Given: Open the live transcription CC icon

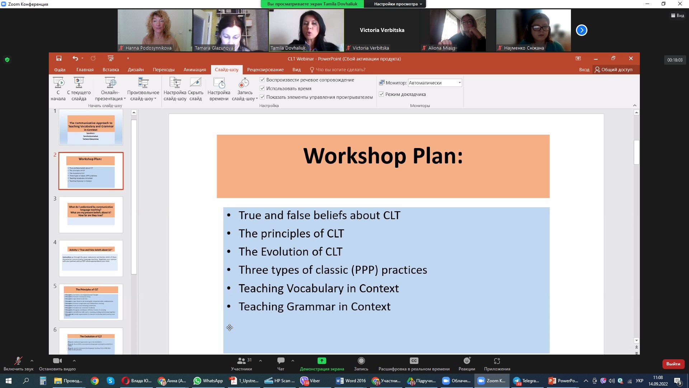Looking at the screenshot, I should 414,361.
